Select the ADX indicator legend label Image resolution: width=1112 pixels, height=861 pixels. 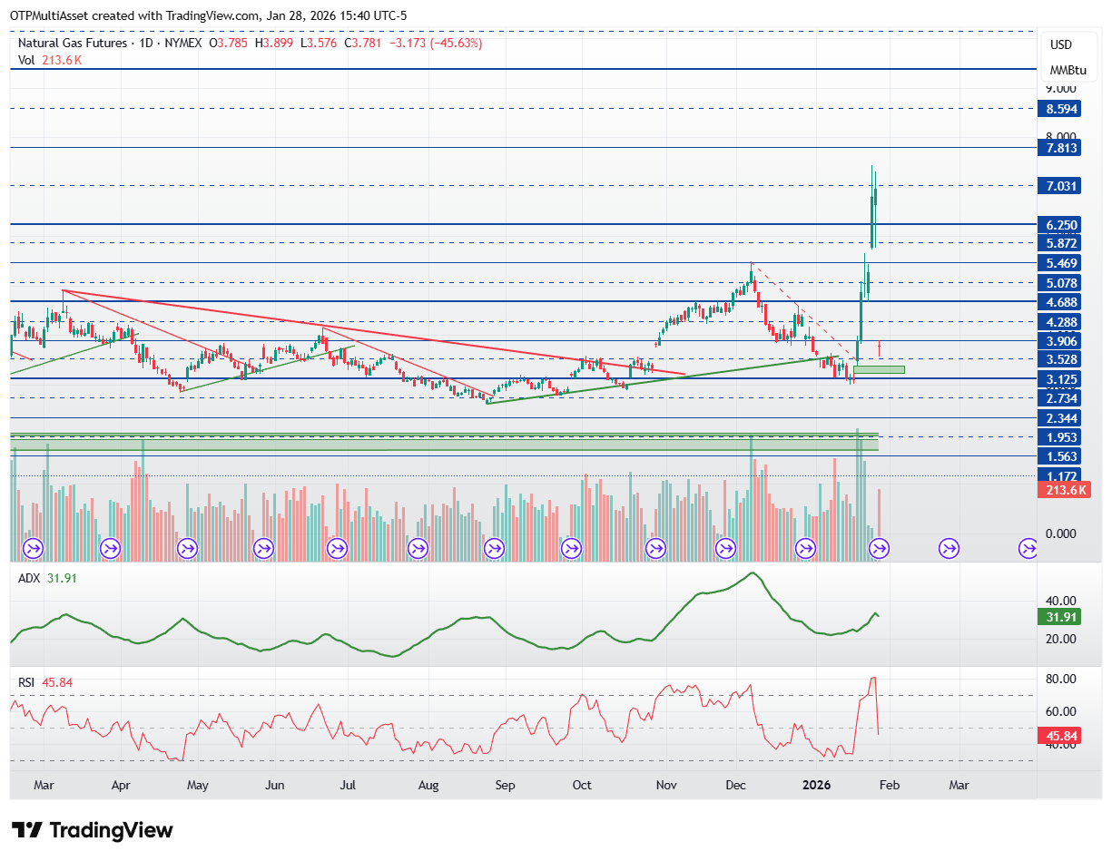point(28,575)
